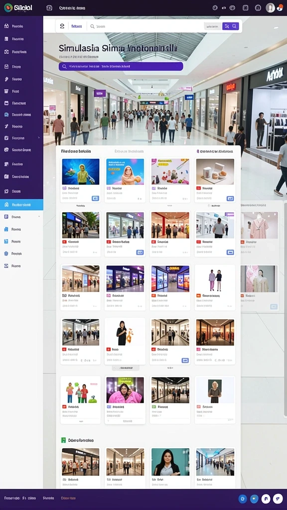Switch to the middle gray tab above the cards
The height and width of the screenshot is (510, 287).
(x=129, y=151)
